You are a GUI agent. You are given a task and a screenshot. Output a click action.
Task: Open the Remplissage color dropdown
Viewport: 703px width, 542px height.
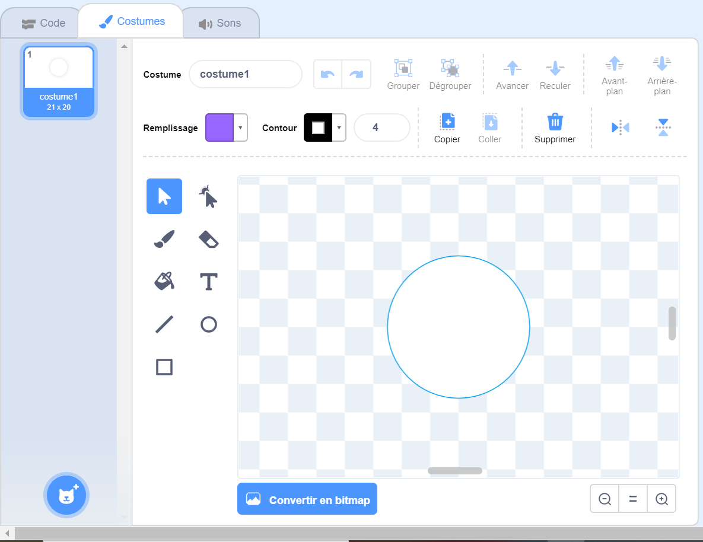pyautogui.click(x=240, y=127)
